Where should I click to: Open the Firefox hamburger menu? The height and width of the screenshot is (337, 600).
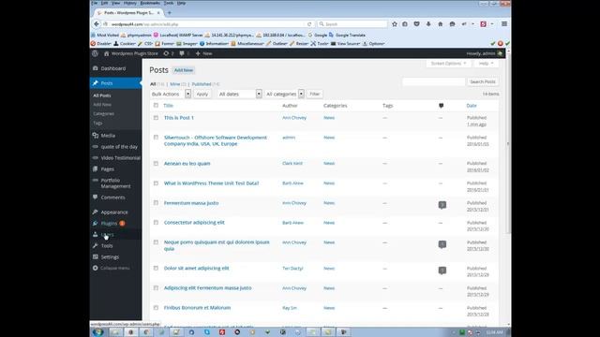point(504,24)
